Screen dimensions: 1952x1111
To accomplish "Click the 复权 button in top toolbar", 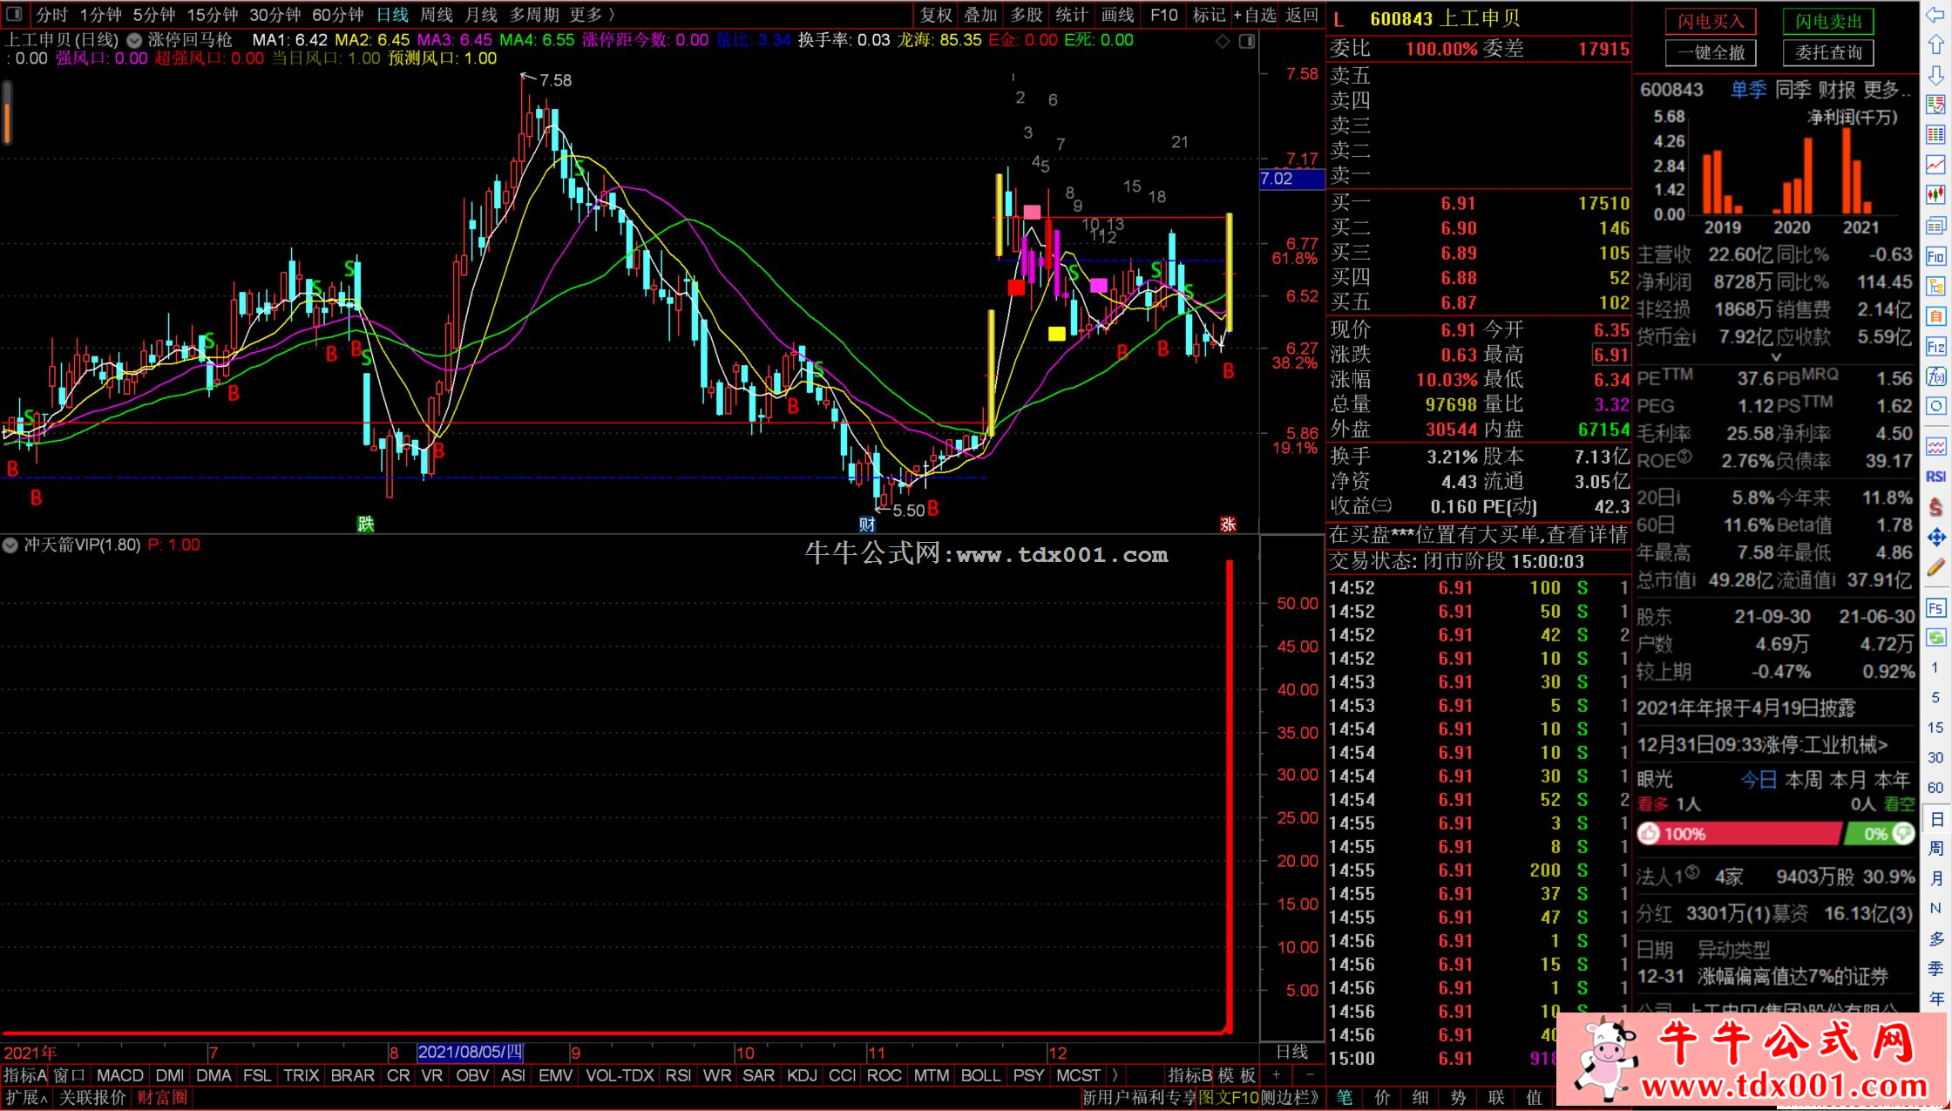I will click(x=937, y=15).
